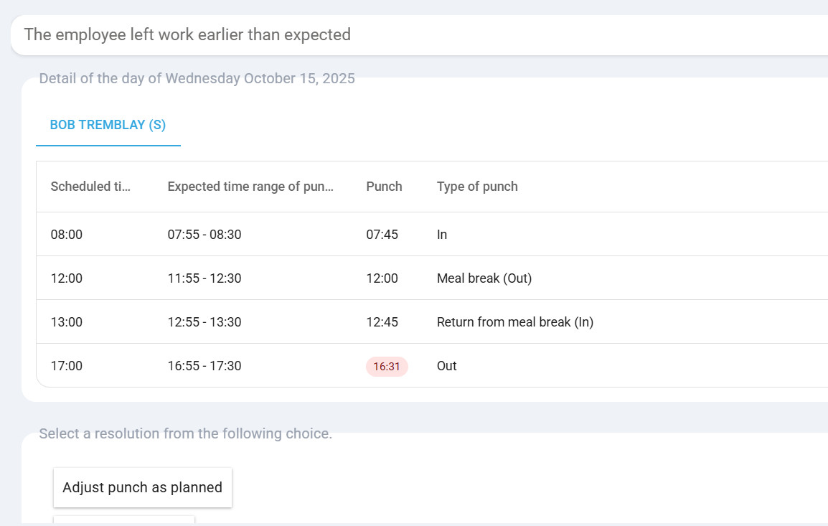The height and width of the screenshot is (526, 828).
Task: Click the 17:00 scheduled time cell
Action: click(x=67, y=366)
